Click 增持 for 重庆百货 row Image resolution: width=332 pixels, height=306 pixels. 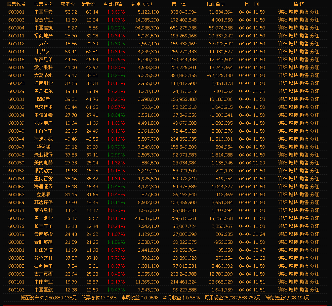pyautogui.click(x=293, y=179)
